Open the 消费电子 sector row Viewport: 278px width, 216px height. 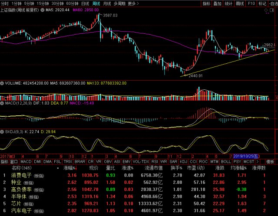coord(20,175)
